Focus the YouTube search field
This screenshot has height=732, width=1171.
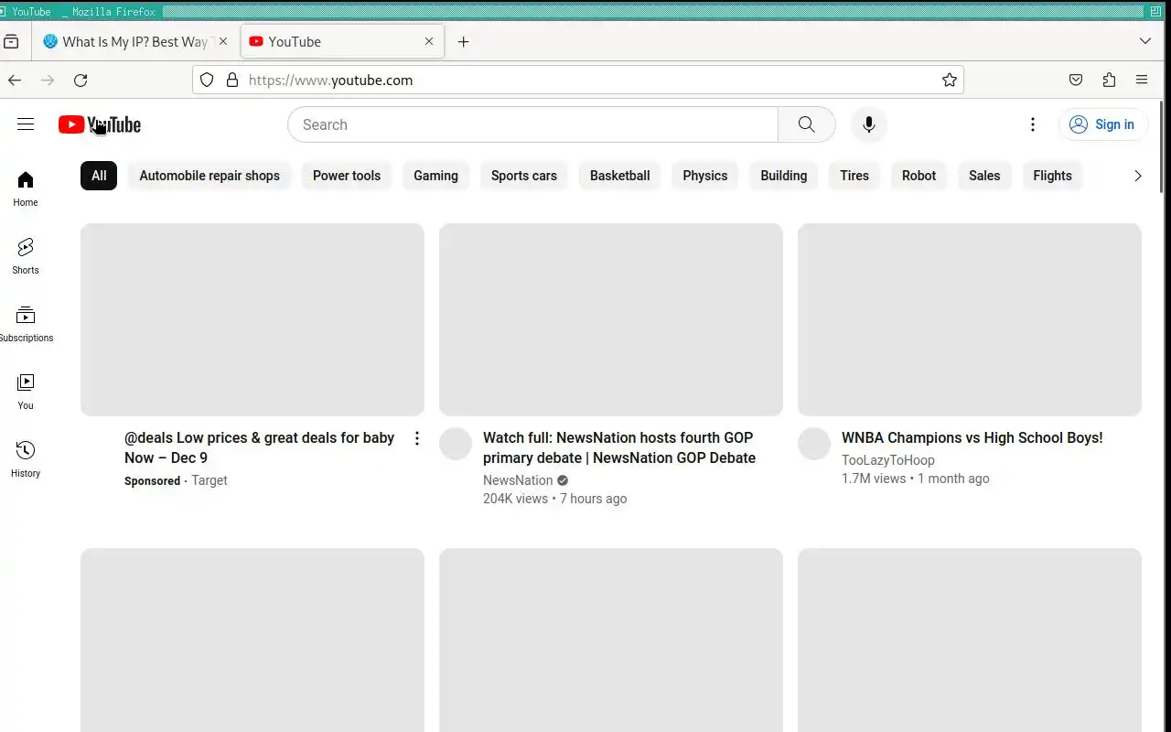(532, 124)
